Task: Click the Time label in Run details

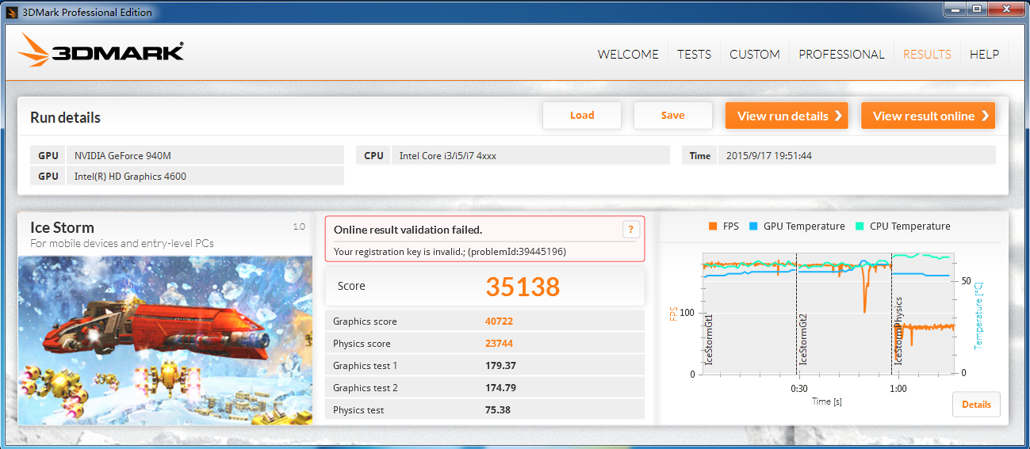Action: [x=700, y=155]
